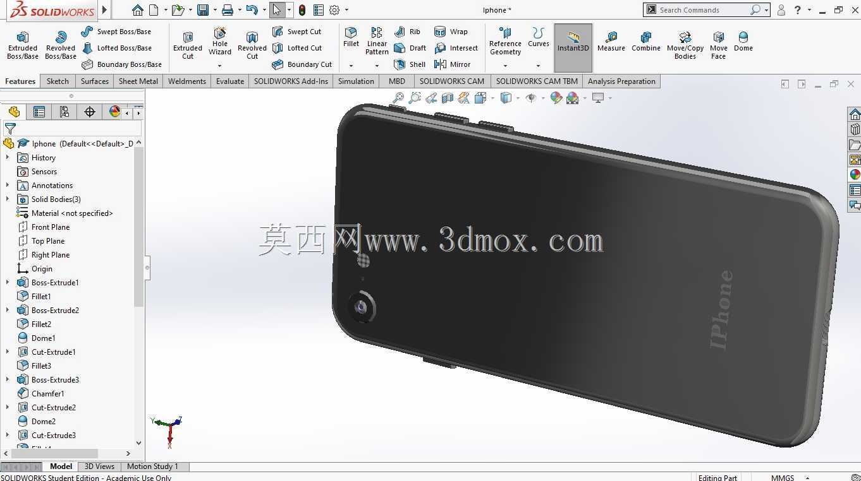Open the Measure tool
Image resolution: width=861 pixels, height=481 pixels.
point(611,42)
